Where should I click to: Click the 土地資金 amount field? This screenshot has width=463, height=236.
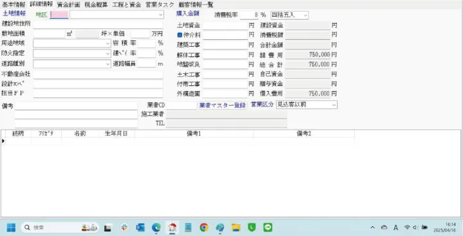[225, 26]
